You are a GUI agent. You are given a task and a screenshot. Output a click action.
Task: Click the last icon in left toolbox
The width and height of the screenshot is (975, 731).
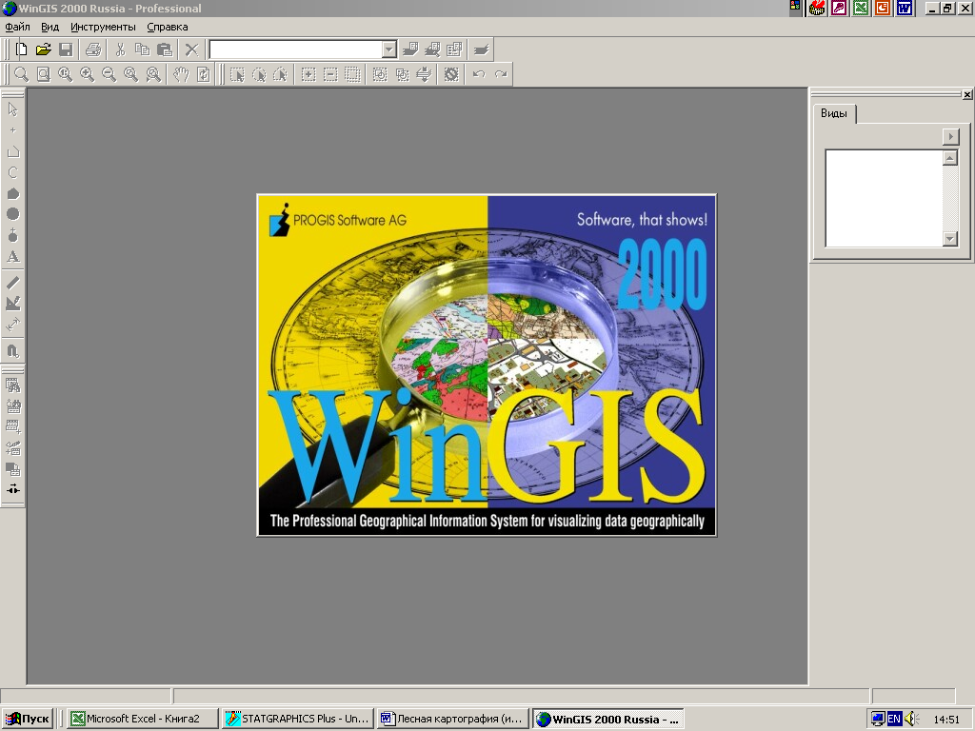[x=12, y=490]
